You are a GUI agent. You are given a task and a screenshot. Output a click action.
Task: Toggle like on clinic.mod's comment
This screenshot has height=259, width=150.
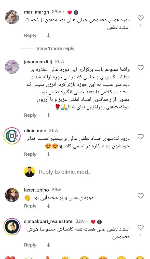tap(141, 137)
